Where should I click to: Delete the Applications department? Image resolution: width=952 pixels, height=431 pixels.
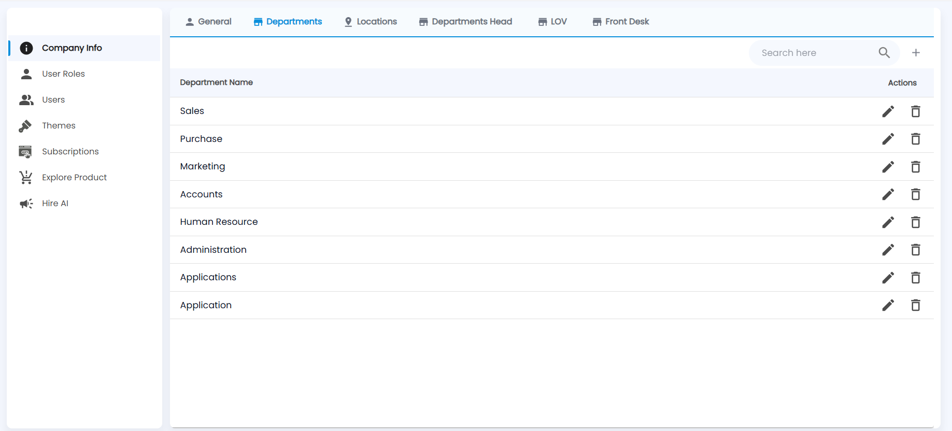(916, 278)
